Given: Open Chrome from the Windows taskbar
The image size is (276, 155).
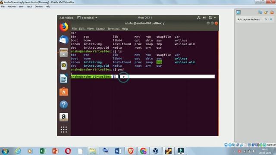Looking at the screenshot, I should pos(143,151).
